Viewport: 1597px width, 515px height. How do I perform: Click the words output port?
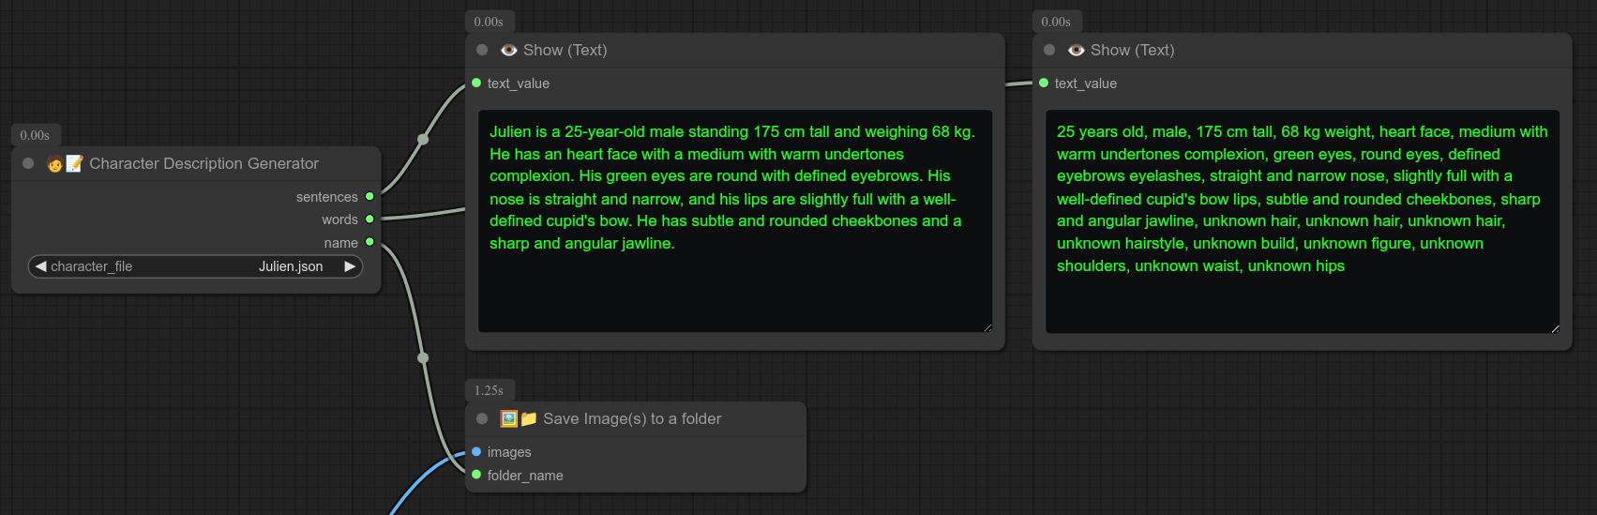coord(369,220)
